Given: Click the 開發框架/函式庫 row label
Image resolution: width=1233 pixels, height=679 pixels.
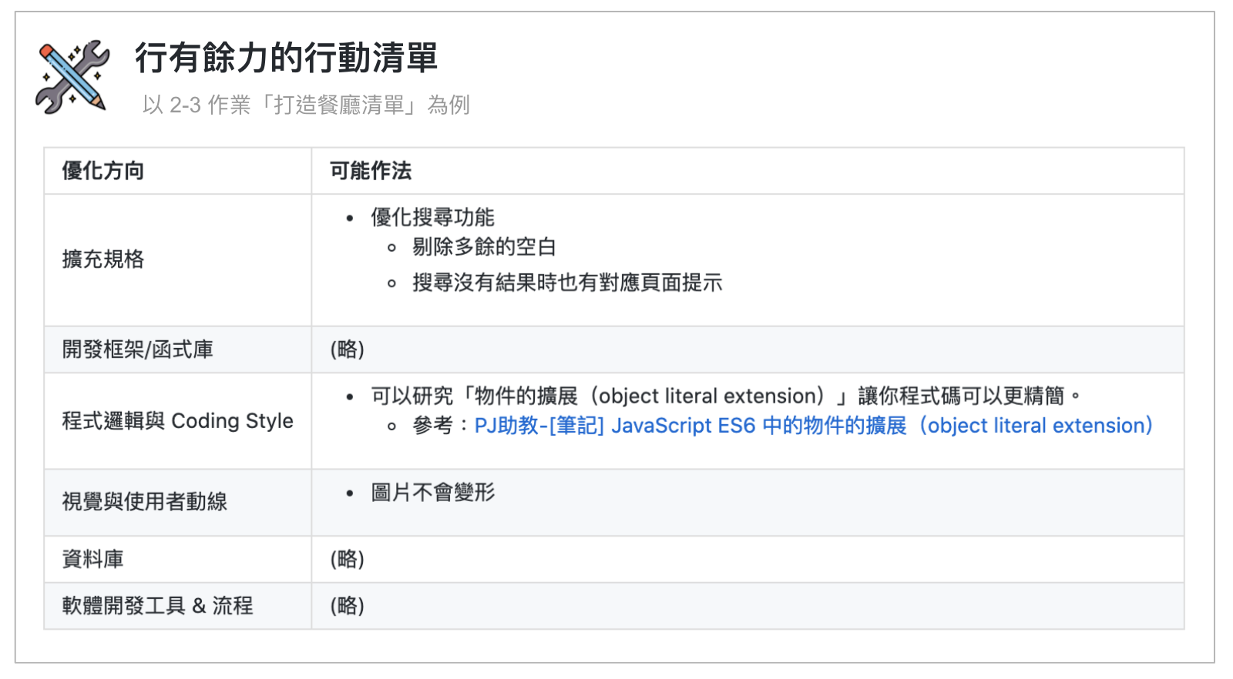Looking at the screenshot, I should point(138,350).
